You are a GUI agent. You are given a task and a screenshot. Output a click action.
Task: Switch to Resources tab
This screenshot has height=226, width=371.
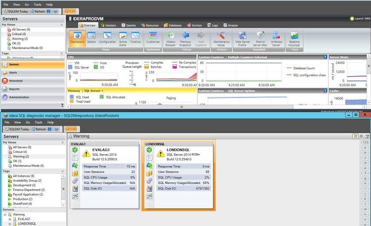pos(150,25)
